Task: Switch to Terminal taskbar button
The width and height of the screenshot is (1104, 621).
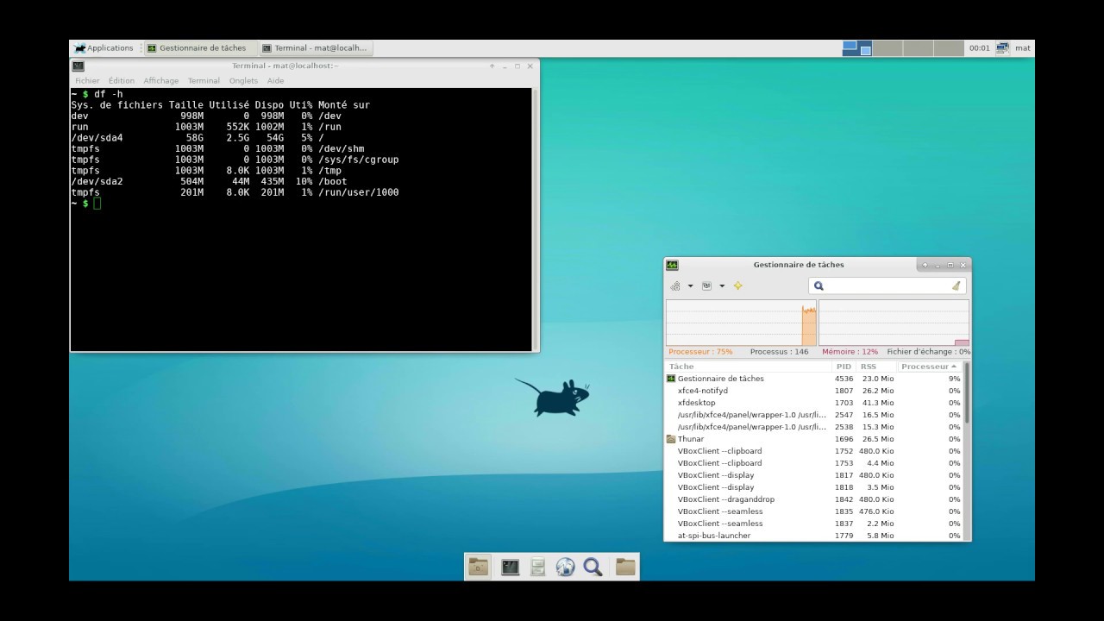Action: [315, 48]
